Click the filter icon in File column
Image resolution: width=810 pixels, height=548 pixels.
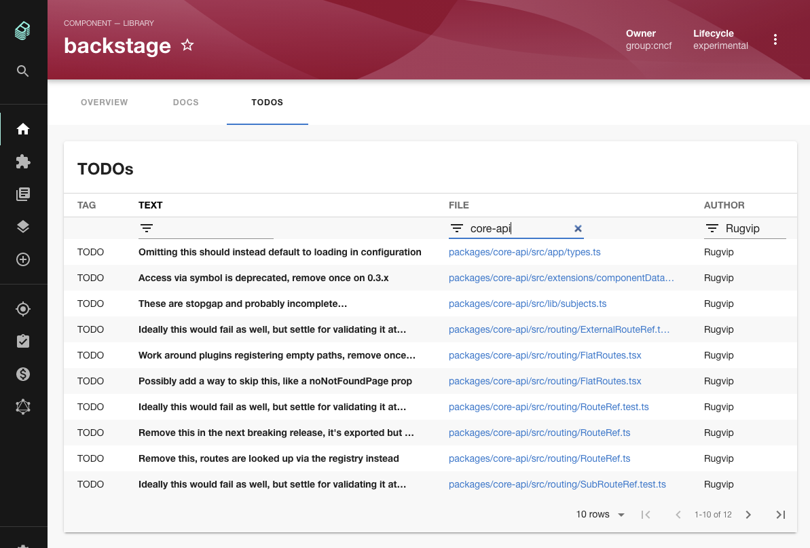point(457,228)
